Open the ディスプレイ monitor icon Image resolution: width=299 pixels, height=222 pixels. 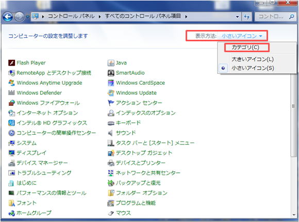(11, 153)
